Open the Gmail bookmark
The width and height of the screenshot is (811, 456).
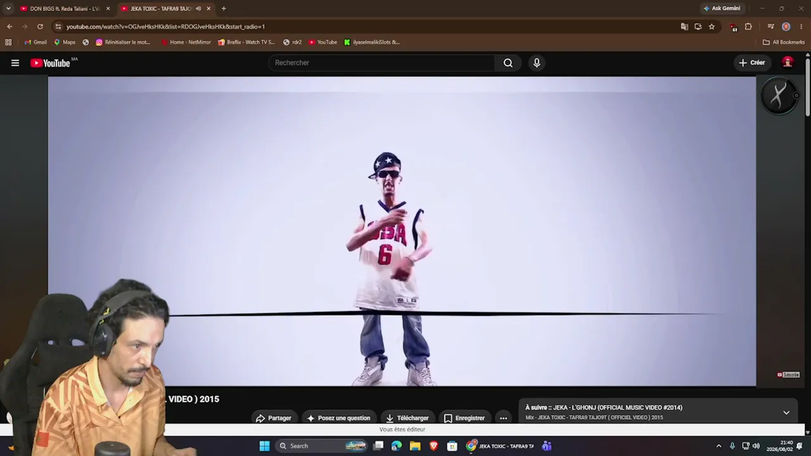click(x=35, y=42)
